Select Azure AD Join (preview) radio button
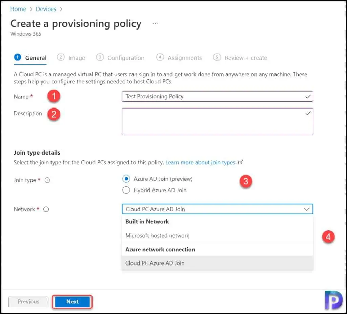 (x=126, y=179)
